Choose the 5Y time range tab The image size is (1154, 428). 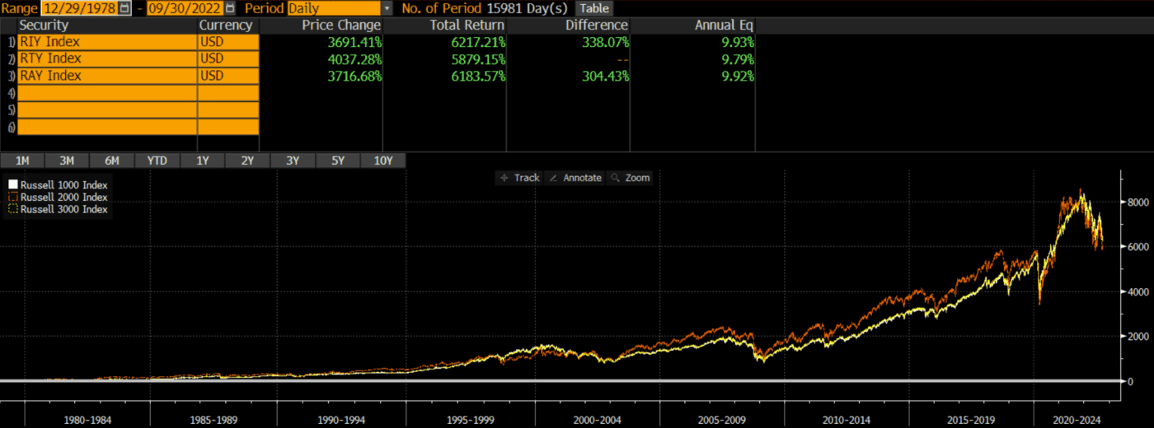tap(338, 160)
